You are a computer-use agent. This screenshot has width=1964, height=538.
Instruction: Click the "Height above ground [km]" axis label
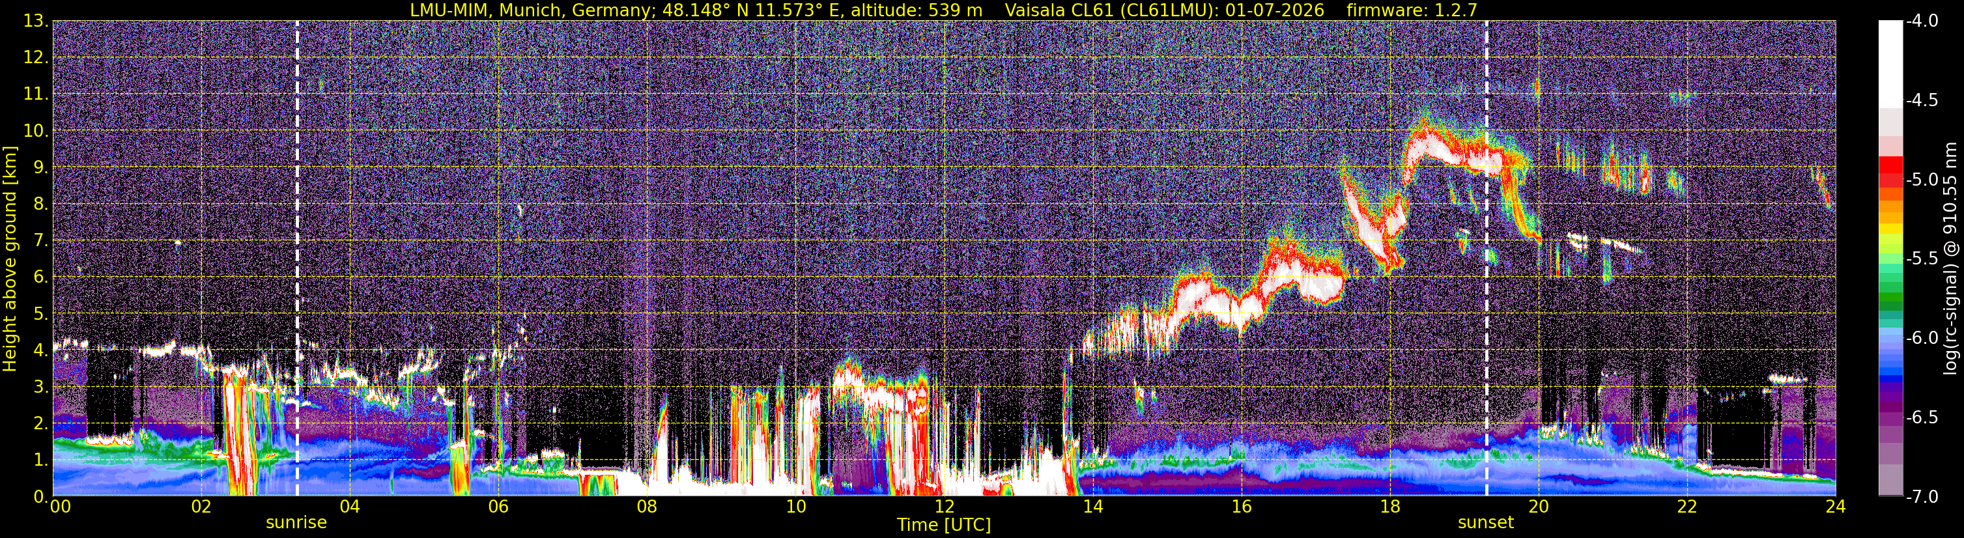pos(10,259)
